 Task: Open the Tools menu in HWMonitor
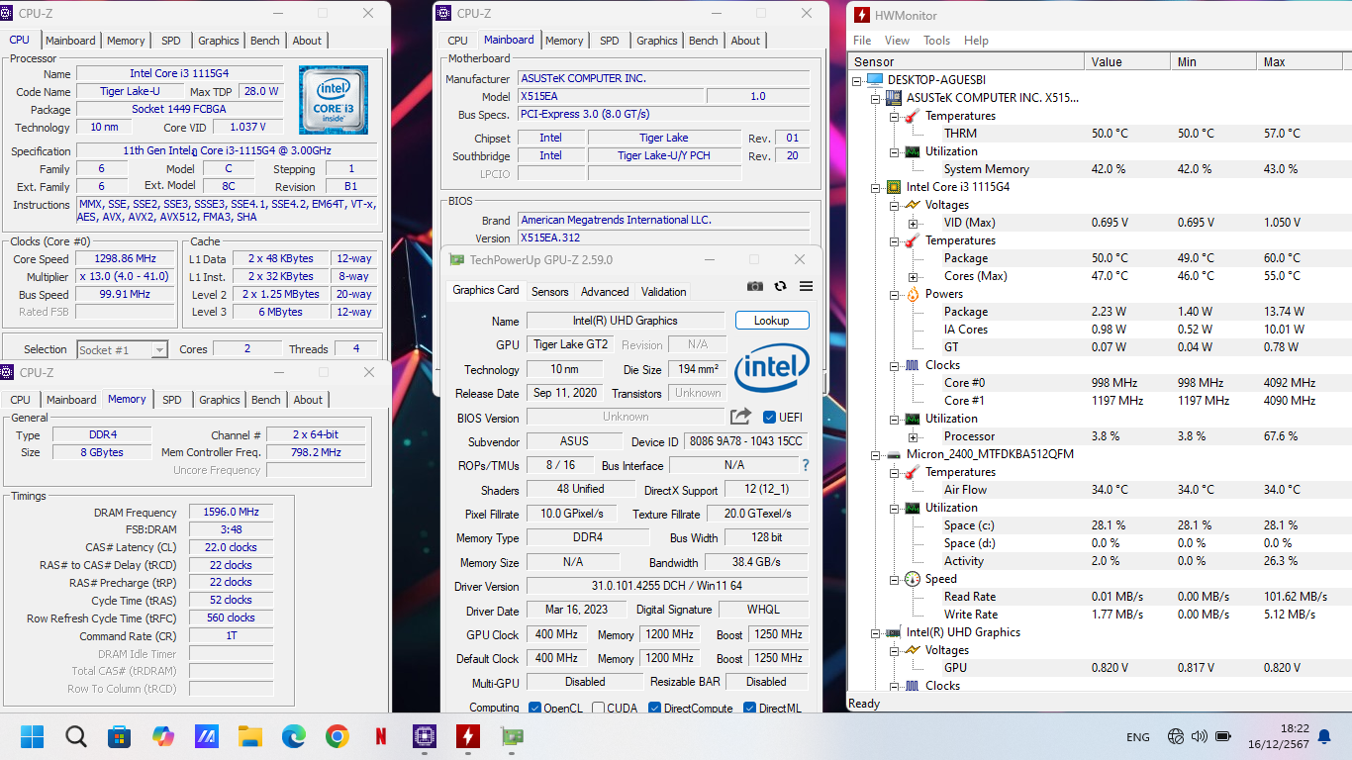pyautogui.click(x=936, y=41)
